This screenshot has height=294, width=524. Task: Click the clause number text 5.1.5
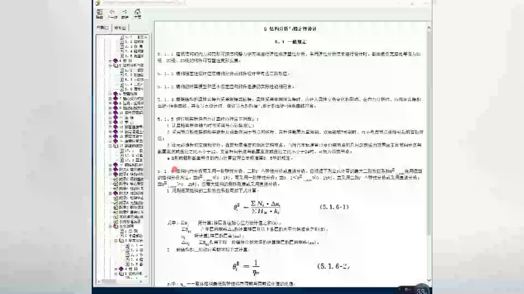point(165,119)
